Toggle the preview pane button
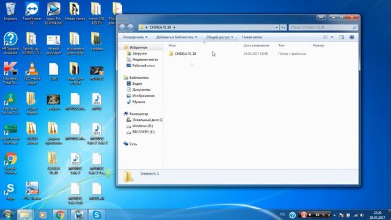 pyautogui.click(x=342, y=37)
